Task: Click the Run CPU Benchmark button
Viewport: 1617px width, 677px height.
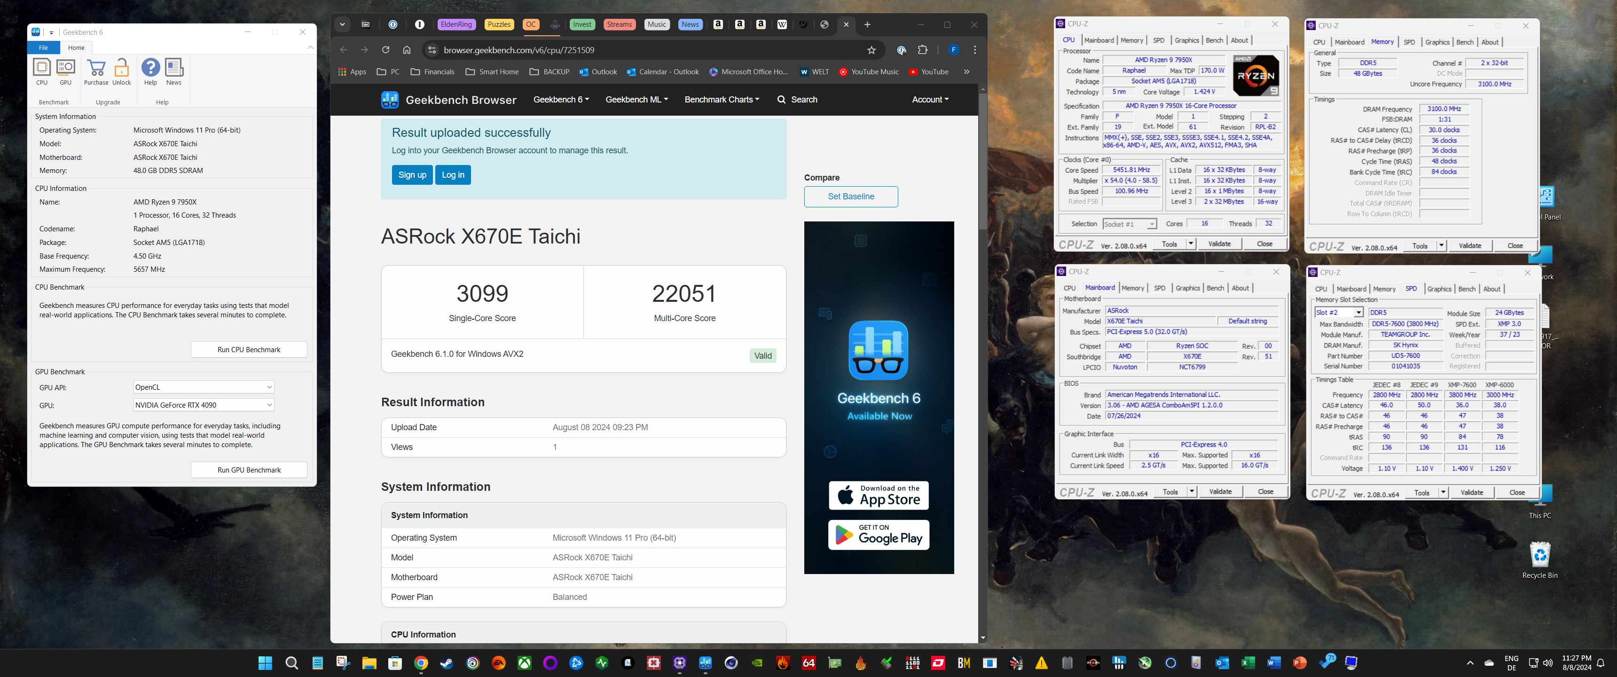Action: point(249,350)
